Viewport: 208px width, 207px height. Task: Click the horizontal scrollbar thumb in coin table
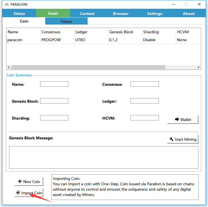(88, 67)
